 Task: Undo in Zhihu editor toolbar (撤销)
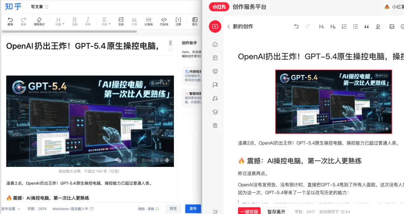coord(10,22)
